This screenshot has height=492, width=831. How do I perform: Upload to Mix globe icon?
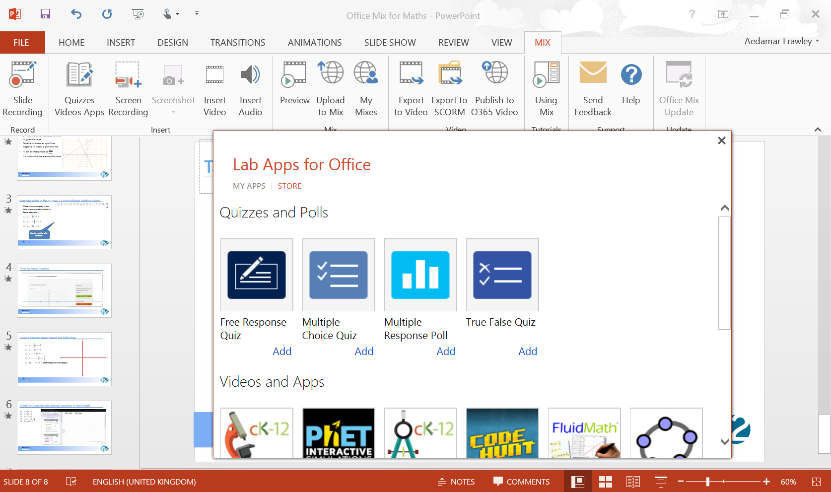pyautogui.click(x=331, y=73)
